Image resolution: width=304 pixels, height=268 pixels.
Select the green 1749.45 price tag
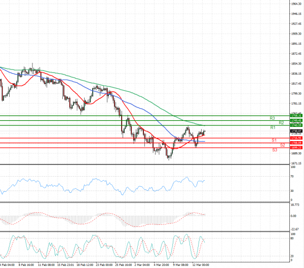tap(296, 121)
